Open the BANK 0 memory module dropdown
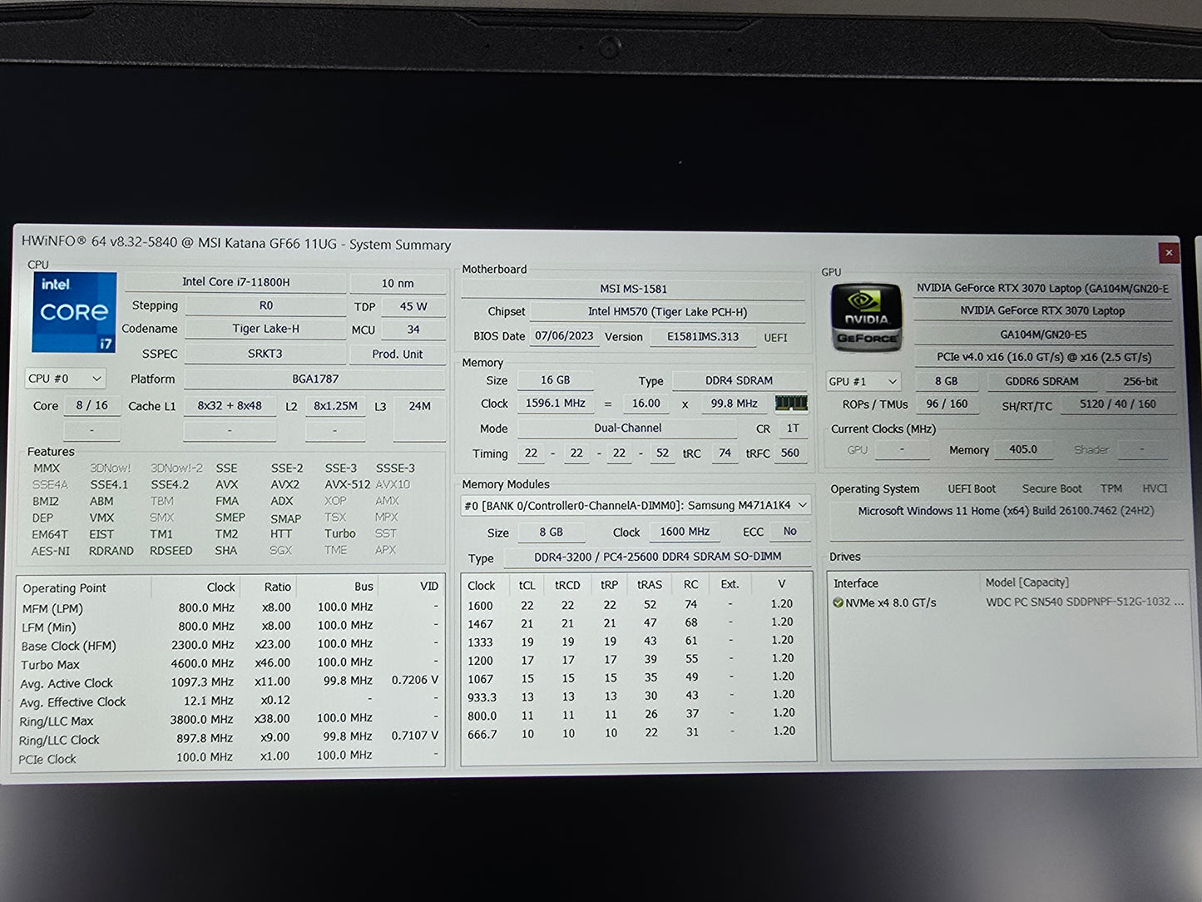Screen dimensions: 1202x902 click(x=801, y=504)
